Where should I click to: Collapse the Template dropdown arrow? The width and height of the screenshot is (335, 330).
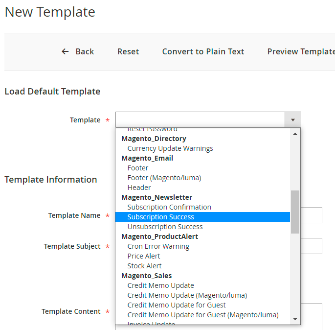click(x=292, y=120)
